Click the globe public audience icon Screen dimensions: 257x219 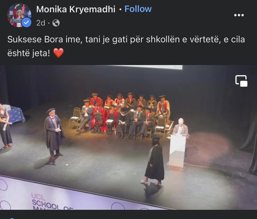[x=56, y=23]
